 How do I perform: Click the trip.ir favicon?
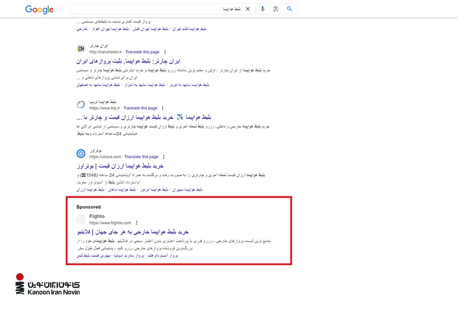pos(81,105)
